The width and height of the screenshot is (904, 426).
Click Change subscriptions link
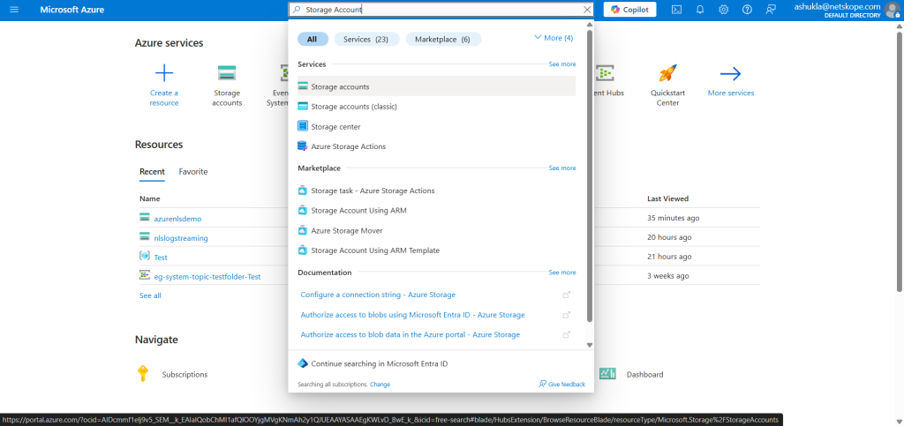pyautogui.click(x=380, y=384)
